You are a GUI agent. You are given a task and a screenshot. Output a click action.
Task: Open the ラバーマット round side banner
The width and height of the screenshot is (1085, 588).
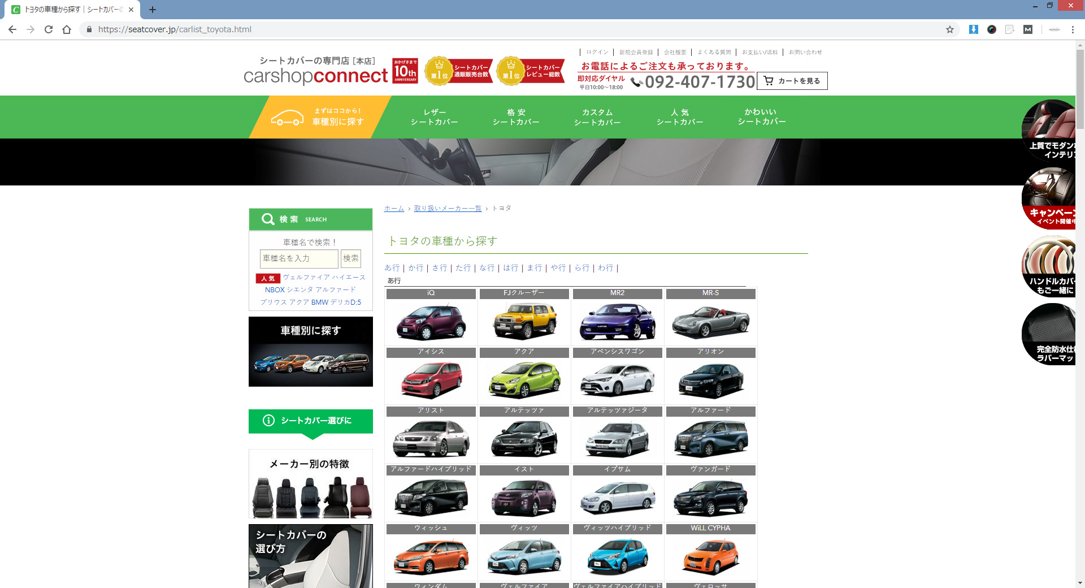1049,334
